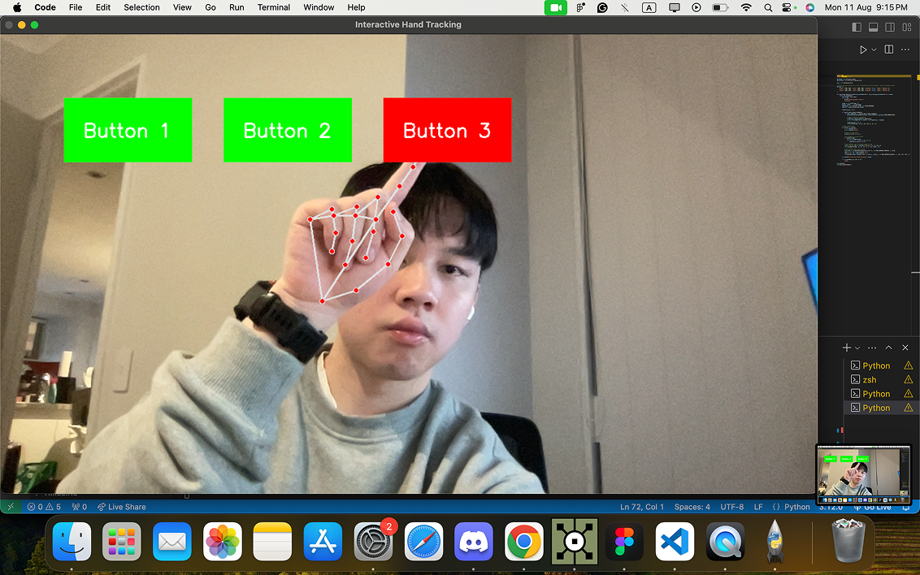Open Google Chrome from the Dock
The image size is (920, 575).
[524, 542]
